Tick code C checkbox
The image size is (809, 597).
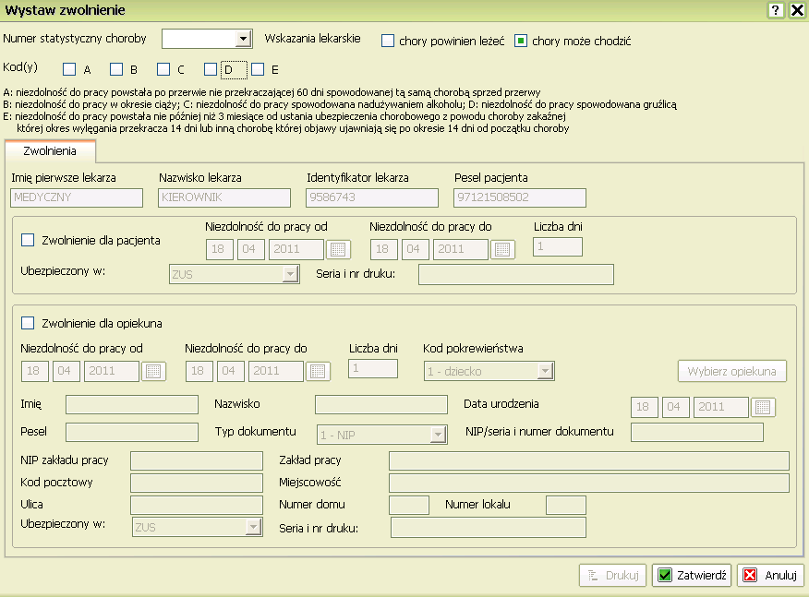tap(163, 69)
